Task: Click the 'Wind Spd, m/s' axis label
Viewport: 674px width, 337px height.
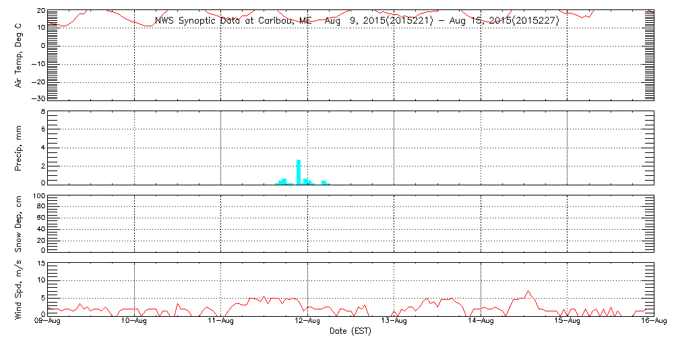Action: pos(19,289)
